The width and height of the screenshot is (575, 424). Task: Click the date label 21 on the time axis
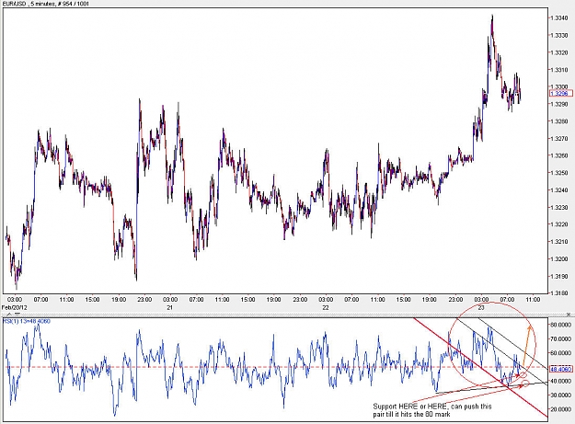click(170, 307)
